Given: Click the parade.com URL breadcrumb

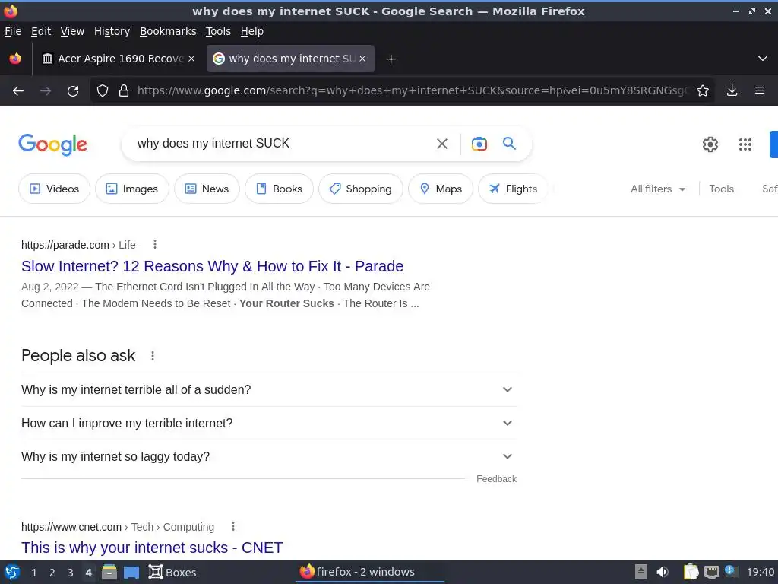Looking at the screenshot, I should pos(78,245).
